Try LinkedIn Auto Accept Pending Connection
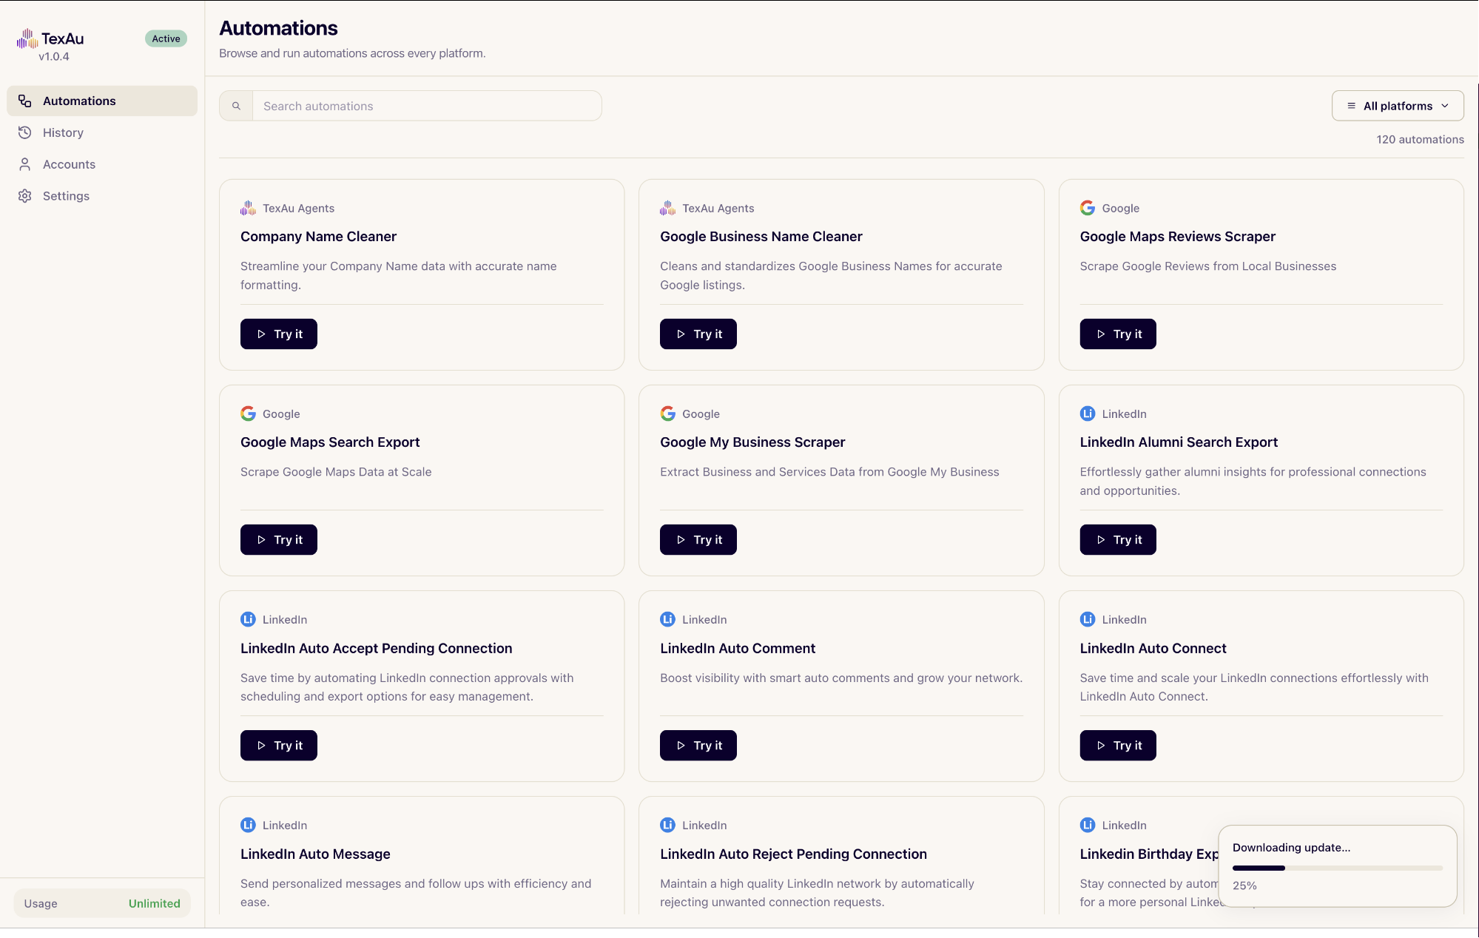The height and width of the screenshot is (938, 1479). (279, 746)
